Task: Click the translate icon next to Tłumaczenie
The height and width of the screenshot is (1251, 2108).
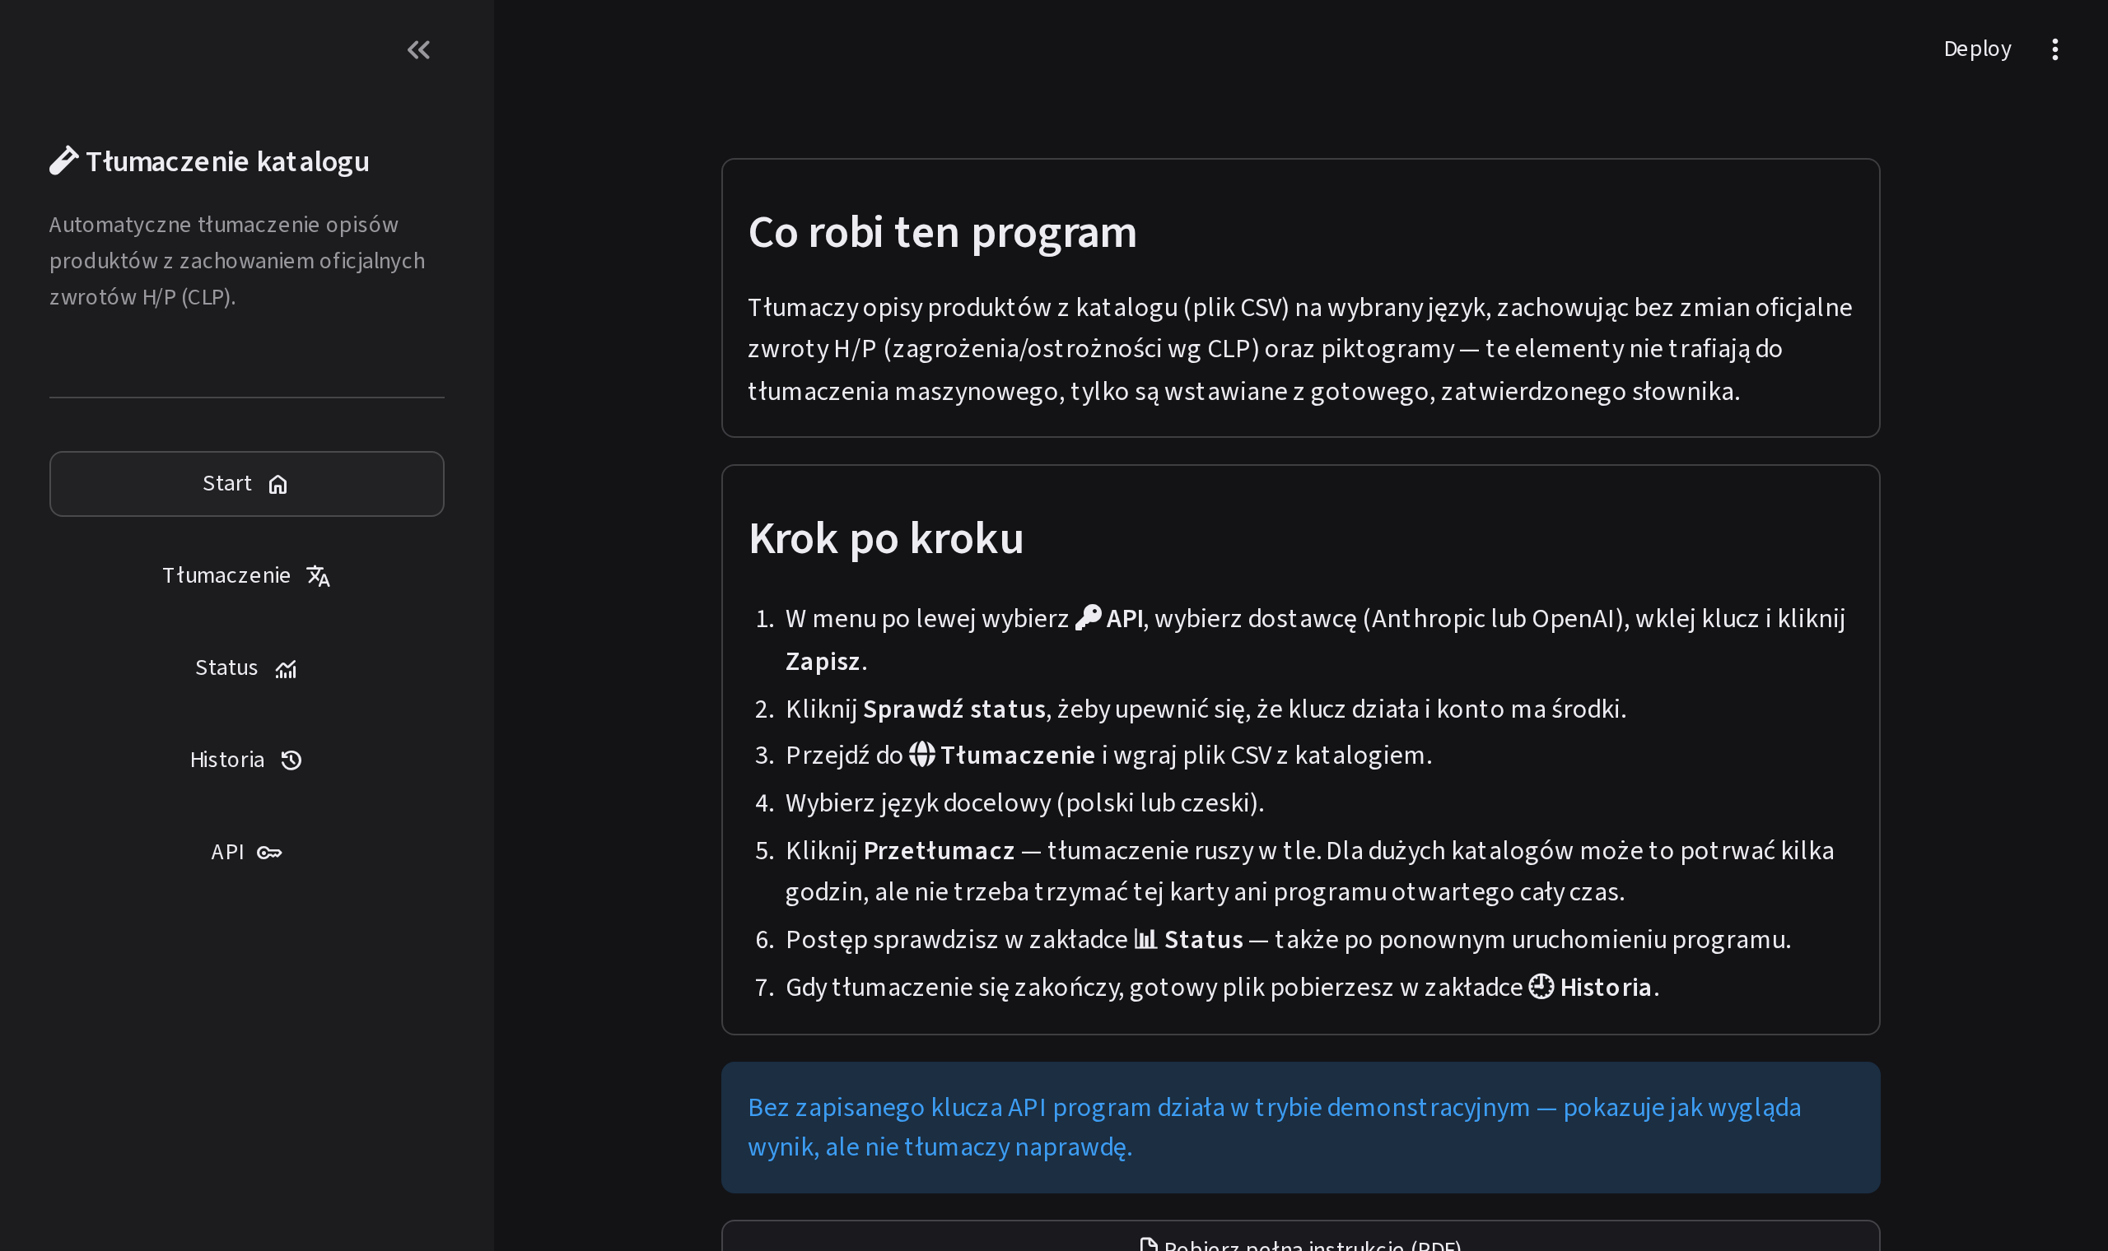Action: coord(318,577)
